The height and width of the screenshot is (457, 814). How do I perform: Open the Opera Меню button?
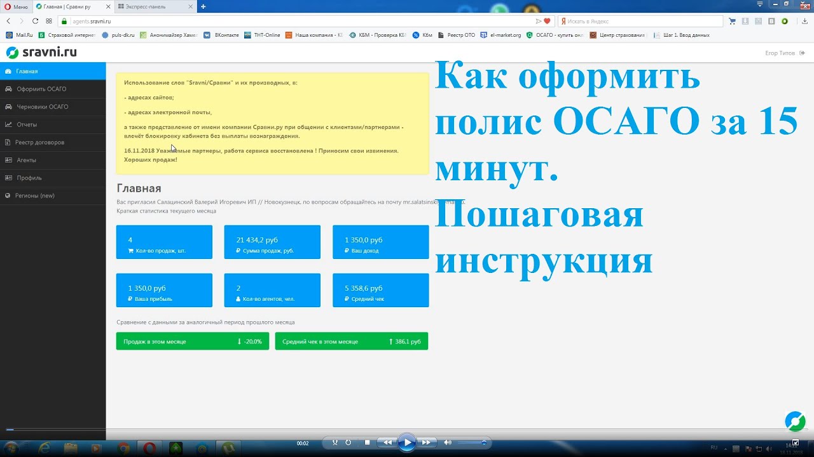coord(16,6)
